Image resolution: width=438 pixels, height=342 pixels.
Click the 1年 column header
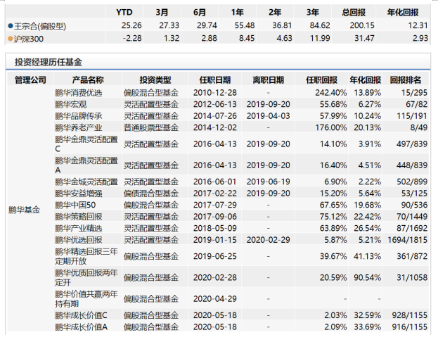237,12
